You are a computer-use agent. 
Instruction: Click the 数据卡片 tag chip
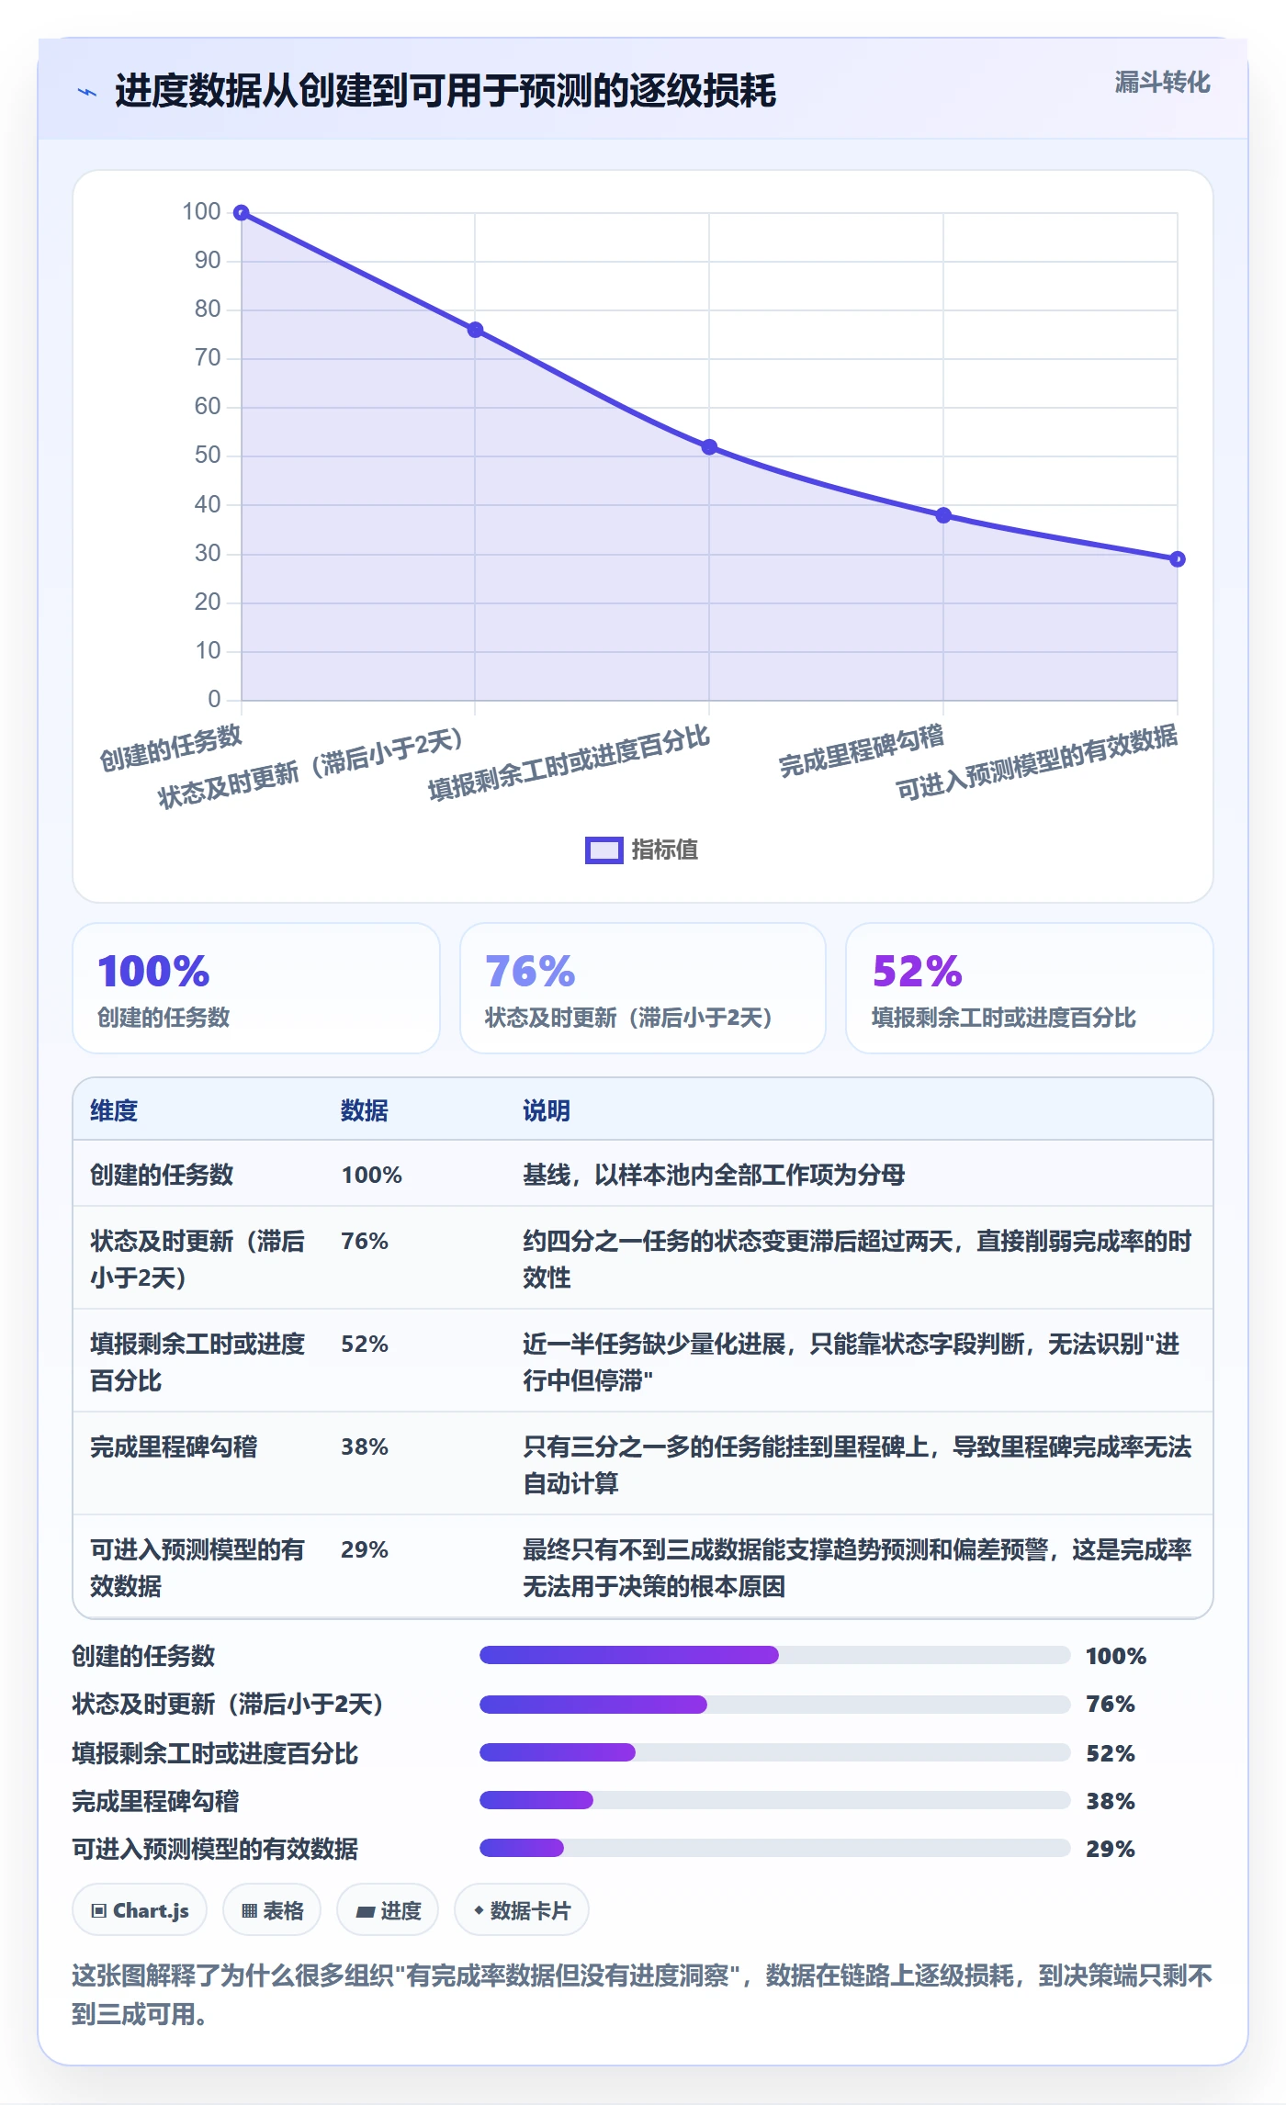coord(522,1910)
